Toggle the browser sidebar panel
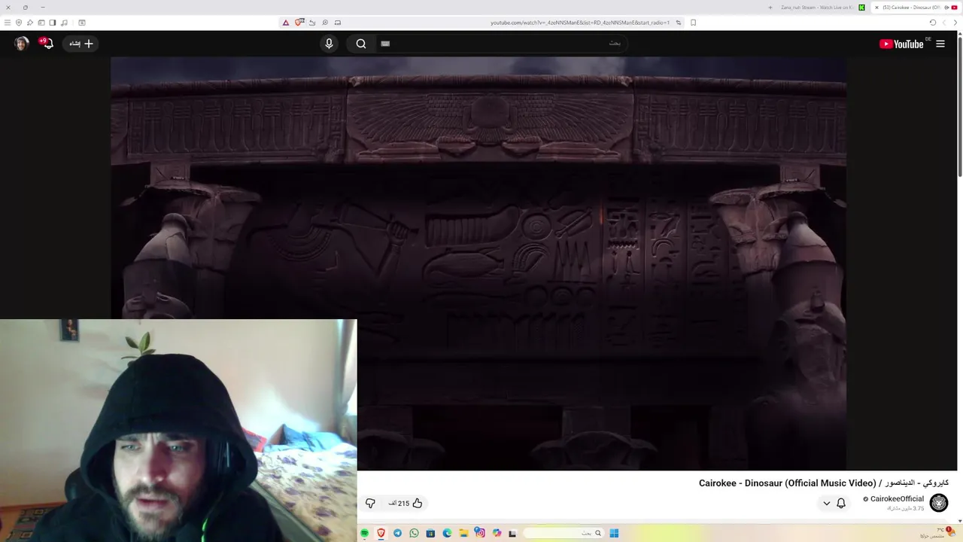963x542 pixels. 53,23
